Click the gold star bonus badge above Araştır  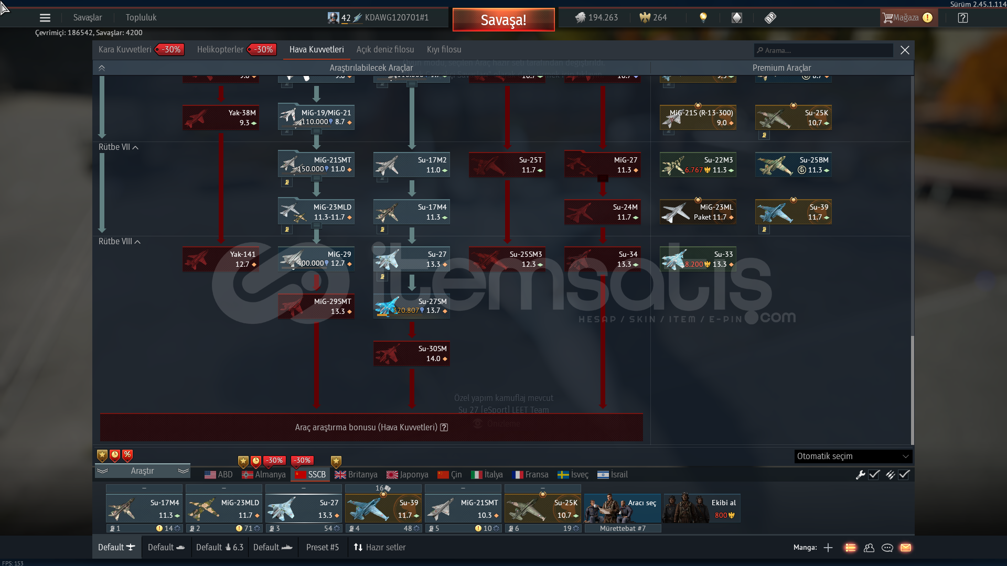(x=102, y=455)
